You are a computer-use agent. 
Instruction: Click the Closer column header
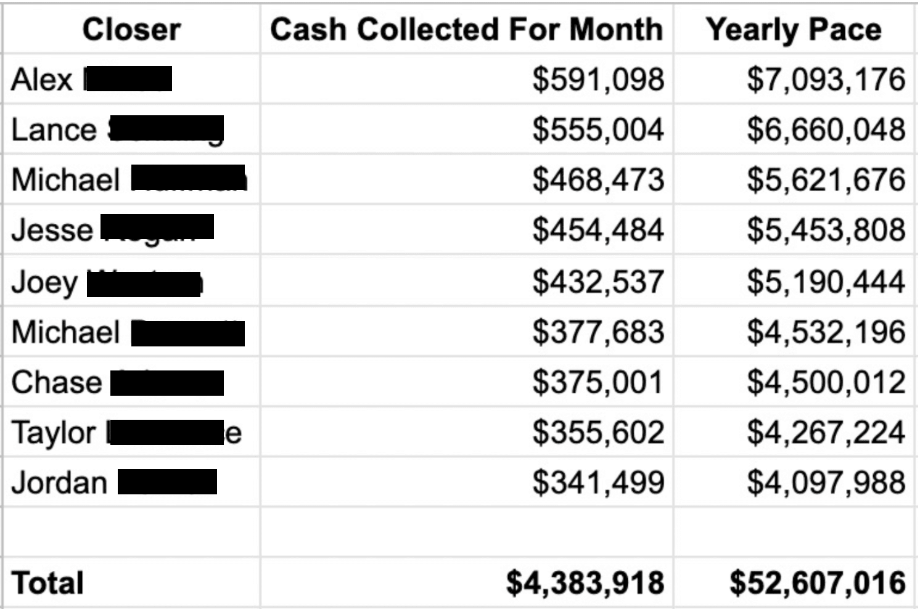[131, 30]
